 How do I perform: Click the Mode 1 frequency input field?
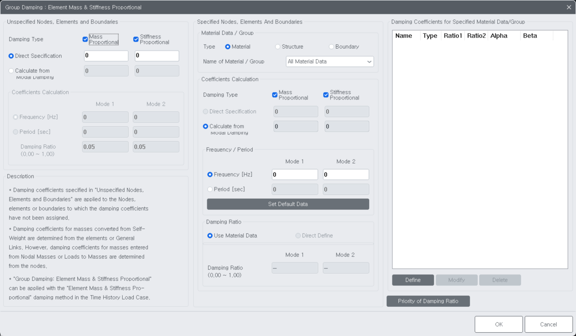click(x=295, y=174)
